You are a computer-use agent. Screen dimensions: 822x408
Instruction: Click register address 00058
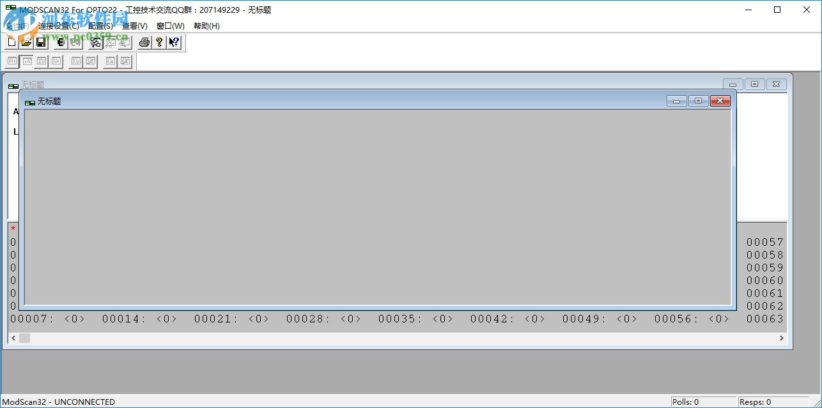[x=764, y=255]
